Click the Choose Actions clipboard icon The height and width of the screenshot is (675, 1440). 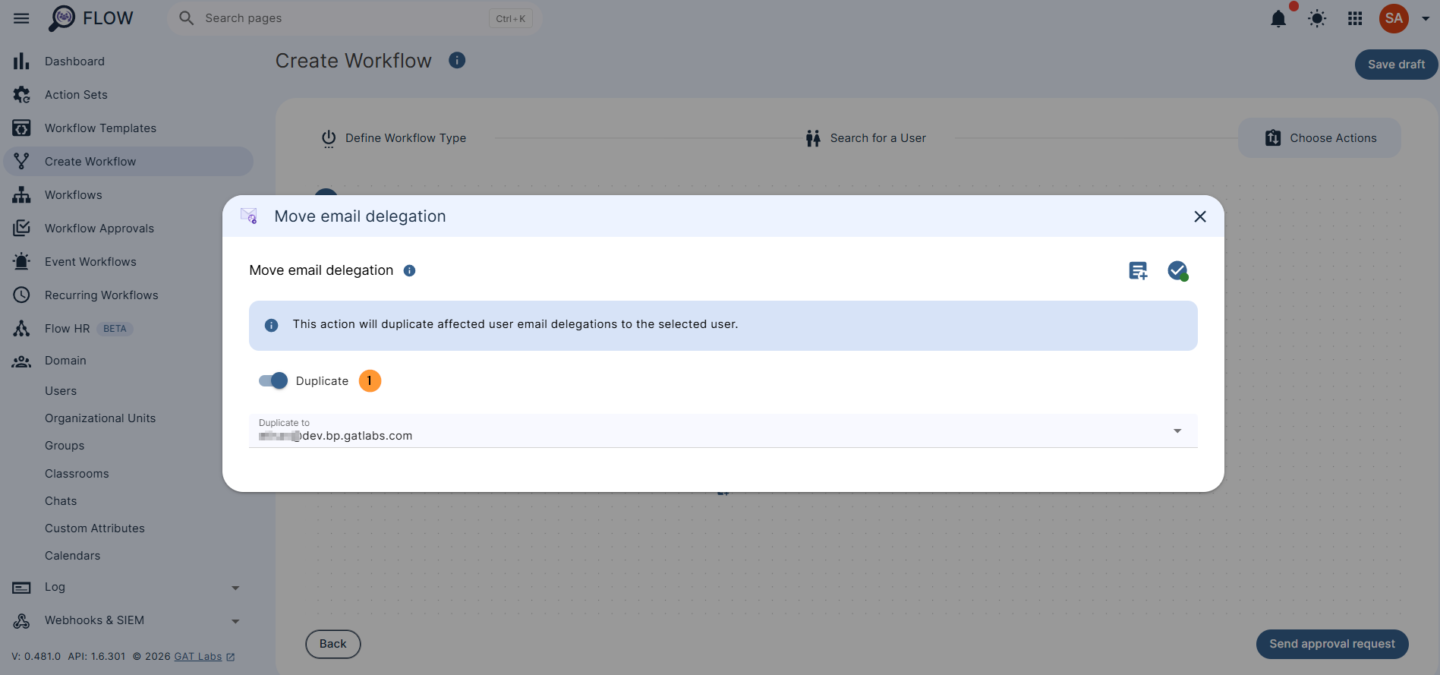pos(1273,138)
